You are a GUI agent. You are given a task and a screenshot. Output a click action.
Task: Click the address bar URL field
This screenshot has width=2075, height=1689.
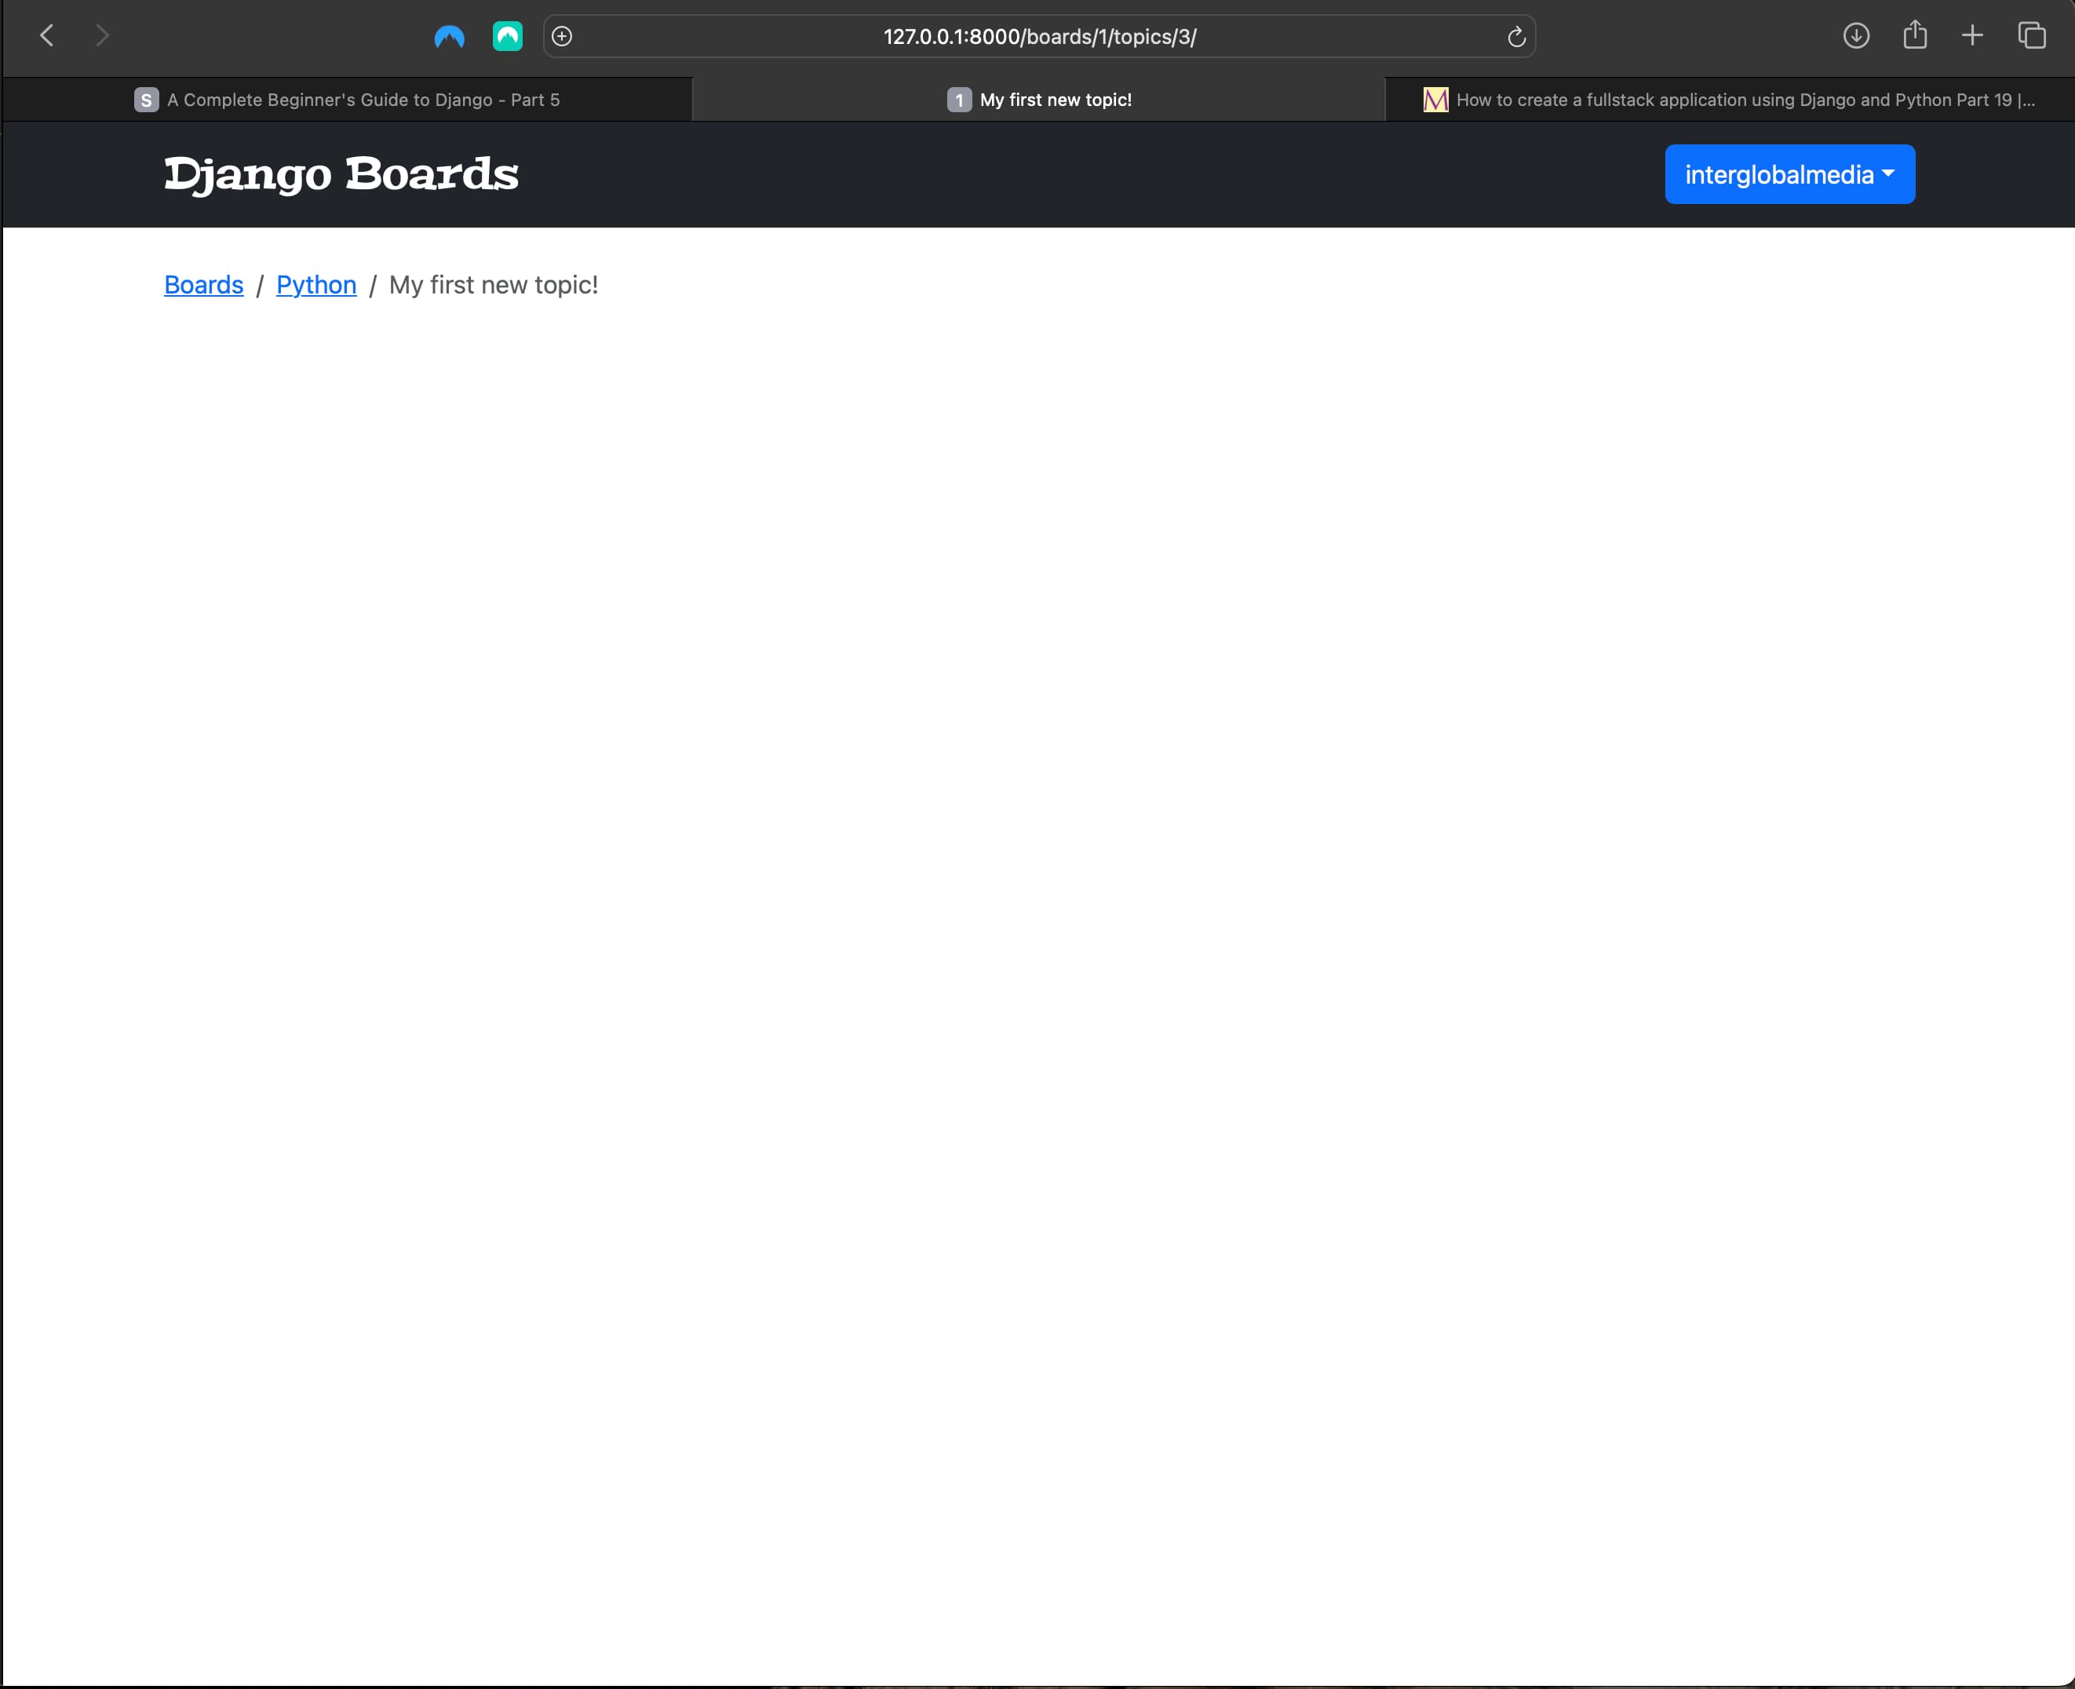coord(1039,36)
